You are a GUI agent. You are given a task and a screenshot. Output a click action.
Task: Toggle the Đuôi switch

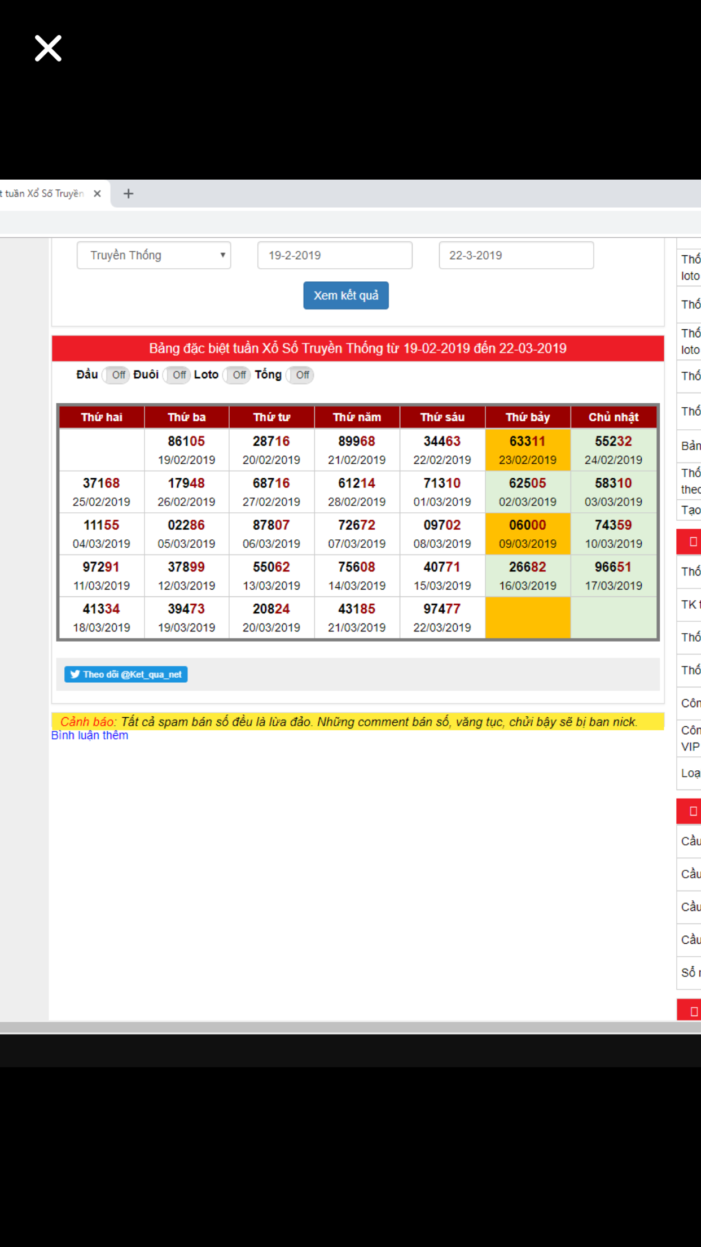tap(178, 375)
